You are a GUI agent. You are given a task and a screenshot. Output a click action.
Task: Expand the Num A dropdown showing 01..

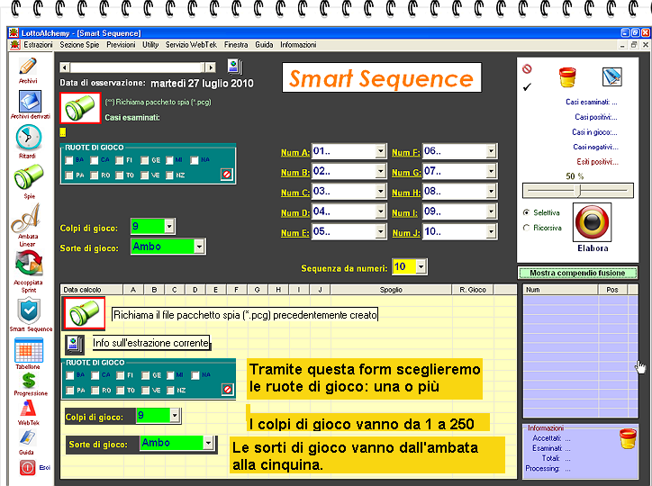point(380,151)
